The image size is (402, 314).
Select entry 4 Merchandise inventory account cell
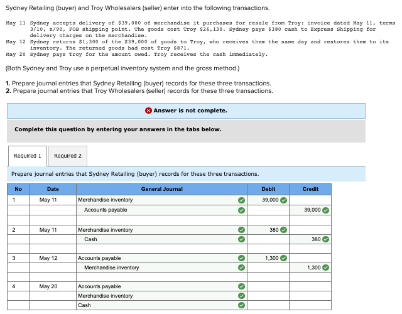(x=161, y=296)
